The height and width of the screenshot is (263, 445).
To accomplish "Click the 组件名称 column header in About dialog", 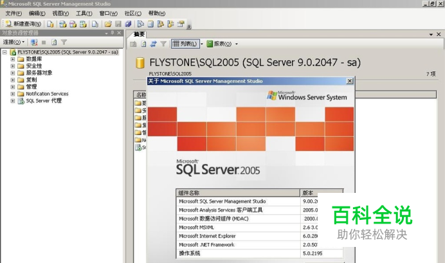I will coord(238,193).
